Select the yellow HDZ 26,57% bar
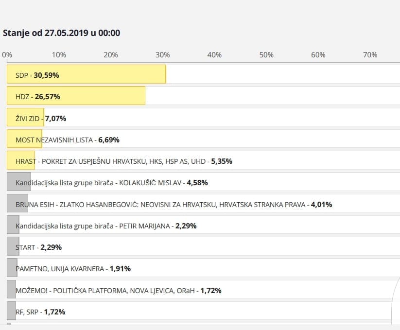The width and height of the screenshot is (400, 330). [76, 96]
